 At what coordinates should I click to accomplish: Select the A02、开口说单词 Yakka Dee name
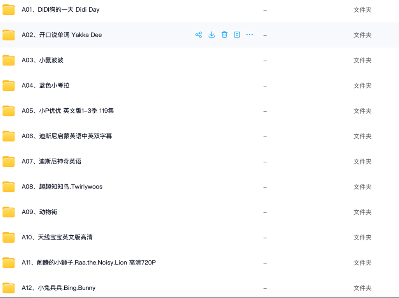(x=62, y=35)
